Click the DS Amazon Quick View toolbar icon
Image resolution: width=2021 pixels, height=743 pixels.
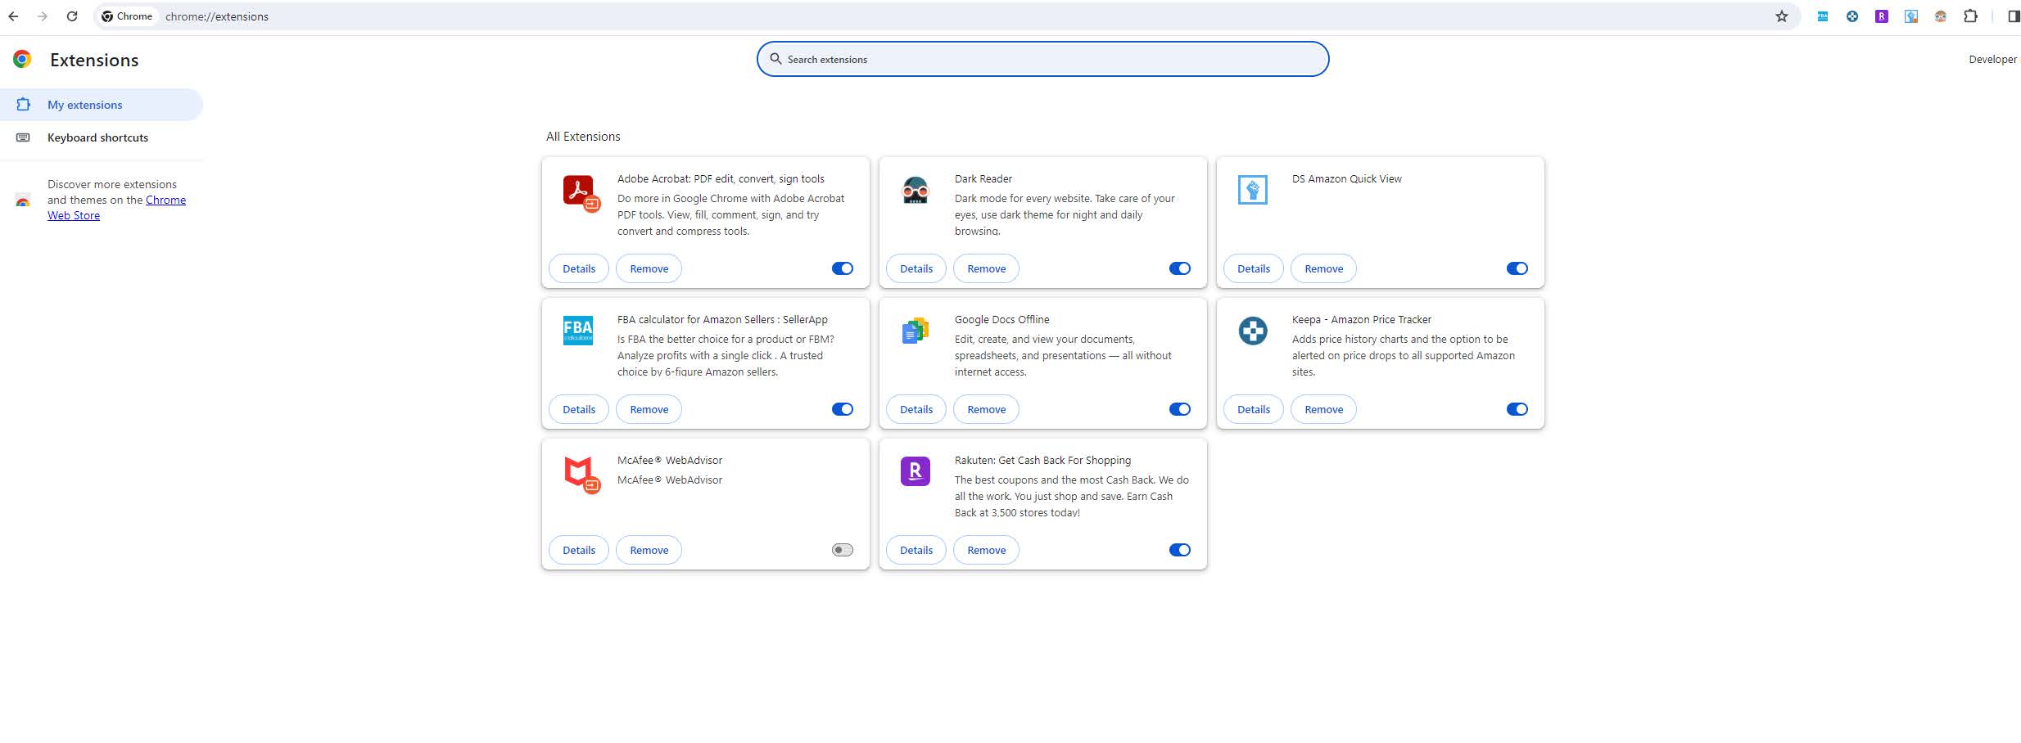pyautogui.click(x=1911, y=16)
